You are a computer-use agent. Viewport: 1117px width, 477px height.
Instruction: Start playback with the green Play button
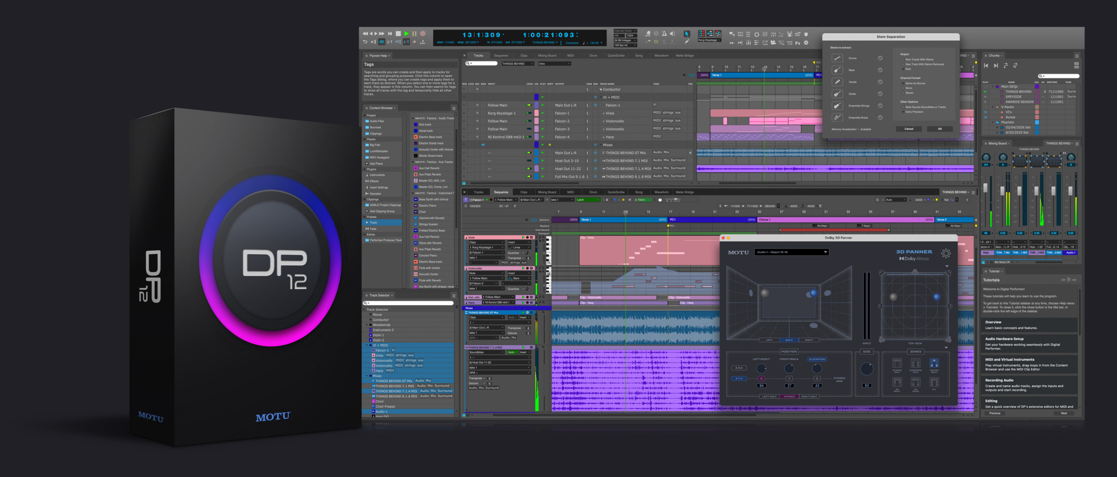pyautogui.click(x=406, y=34)
